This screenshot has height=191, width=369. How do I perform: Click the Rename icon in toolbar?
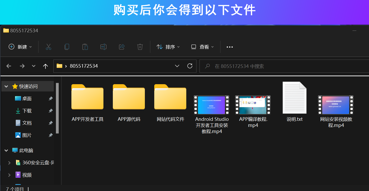pyautogui.click(x=103, y=47)
